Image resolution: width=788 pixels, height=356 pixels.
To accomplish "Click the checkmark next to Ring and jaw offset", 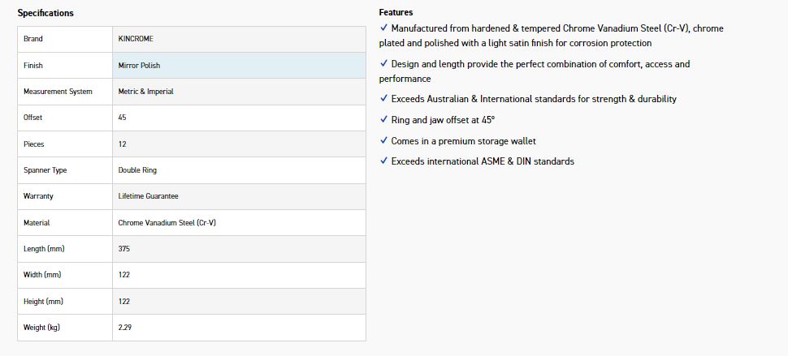I will point(383,120).
